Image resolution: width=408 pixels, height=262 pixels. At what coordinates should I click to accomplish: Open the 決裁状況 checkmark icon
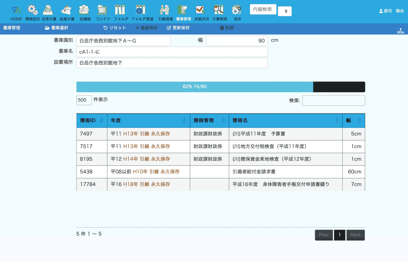pyautogui.click(x=201, y=11)
